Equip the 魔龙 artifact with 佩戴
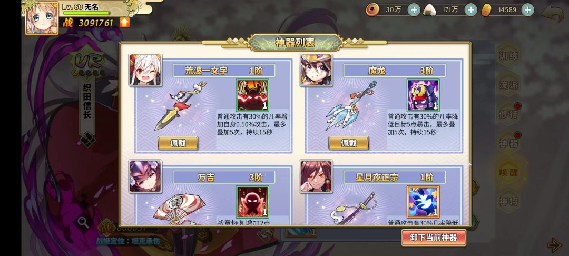Image resolution: width=569 pixels, height=256 pixels. [x=348, y=143]
